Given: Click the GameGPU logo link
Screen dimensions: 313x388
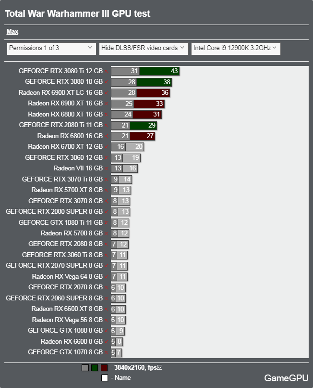Looking at the screenshot, I should (286, 378).
